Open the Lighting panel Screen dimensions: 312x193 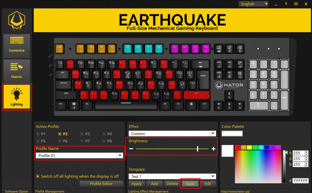click(17, 97)
